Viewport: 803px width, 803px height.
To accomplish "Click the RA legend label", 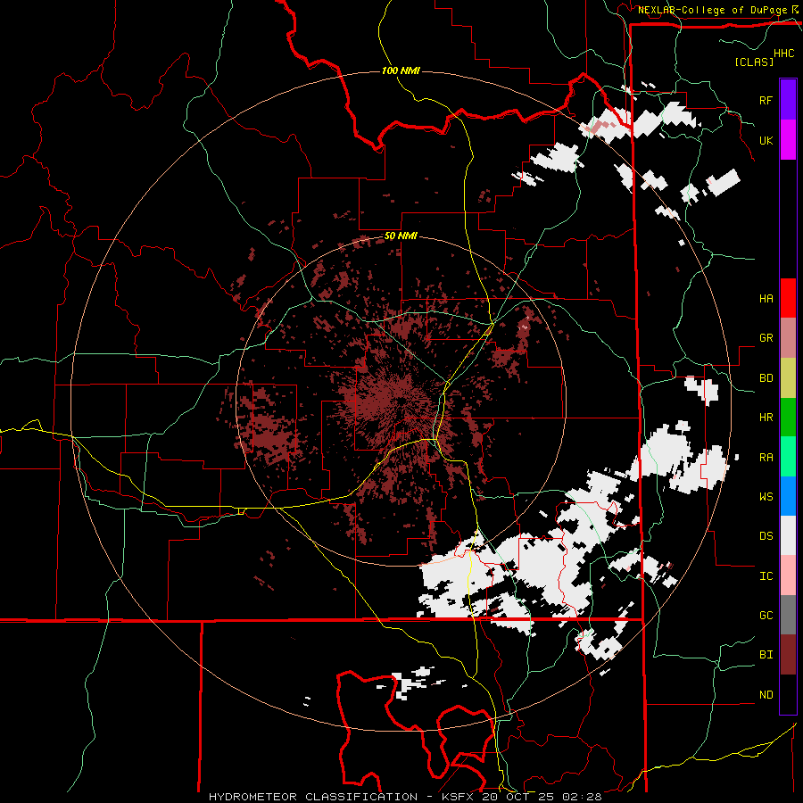I will coord(766,458).
